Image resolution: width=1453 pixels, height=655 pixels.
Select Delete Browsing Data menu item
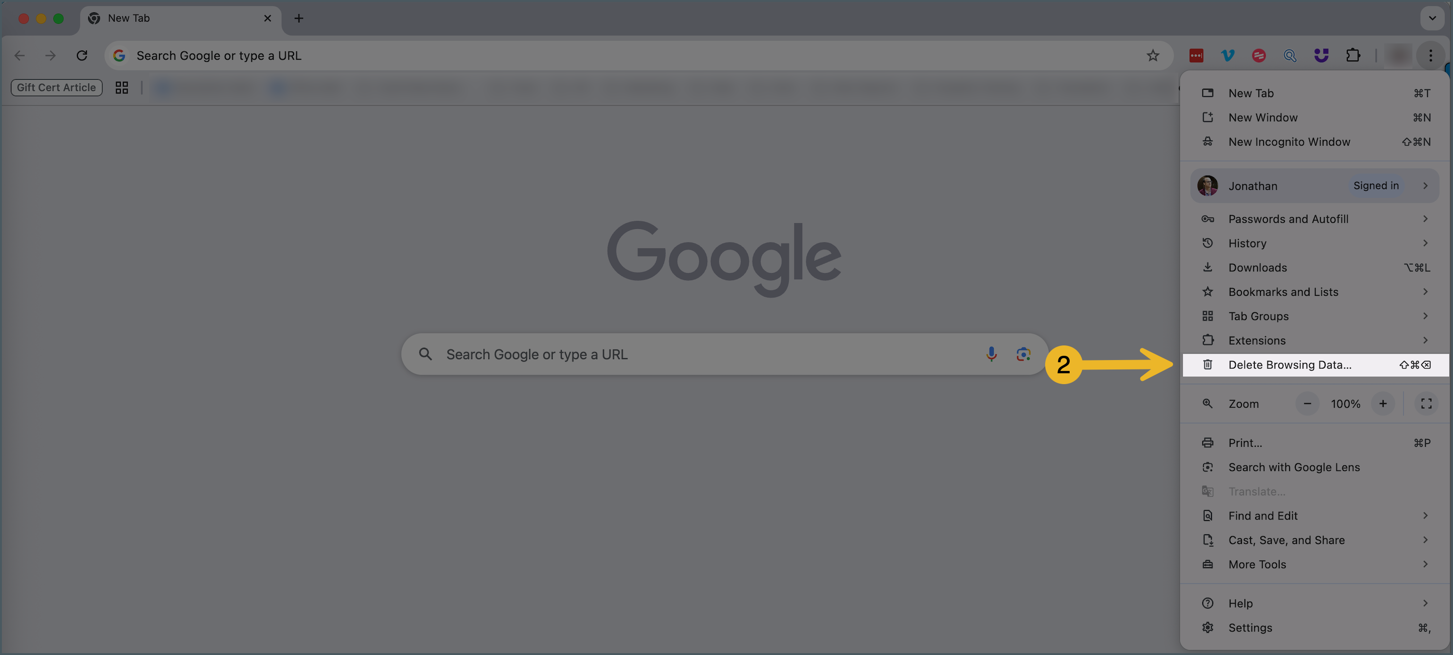coord(1314,365)
